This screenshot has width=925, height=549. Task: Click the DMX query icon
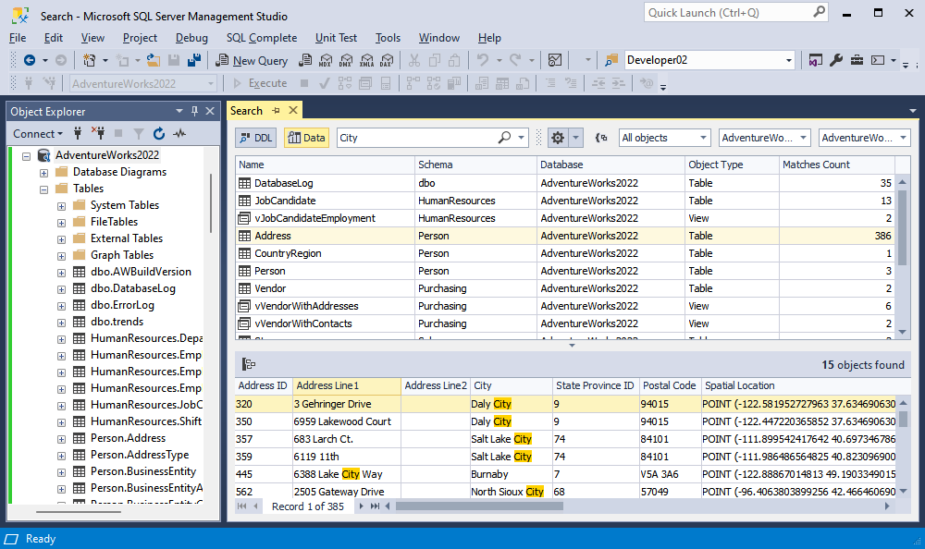(346, 60)
